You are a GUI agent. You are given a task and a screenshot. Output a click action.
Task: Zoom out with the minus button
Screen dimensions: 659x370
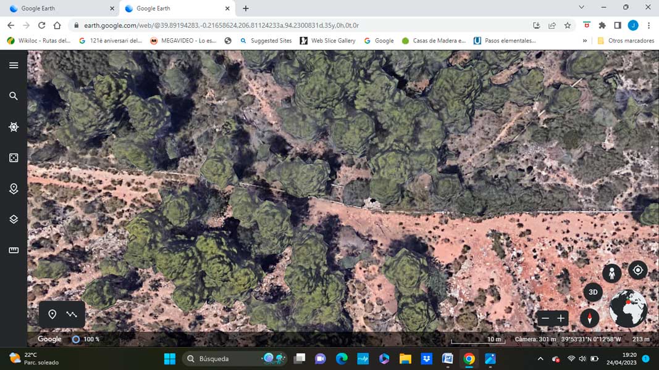point(545,319)
